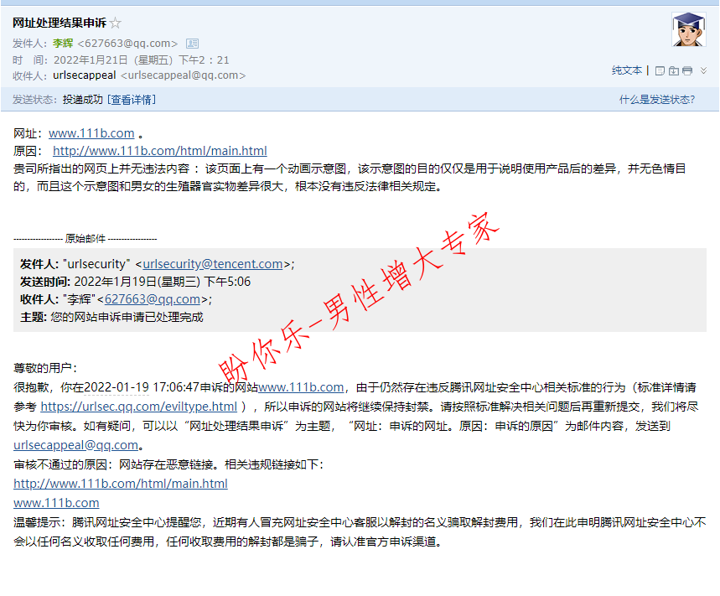Switch to 纯文本 plain text view
Image resolution: width=720 pixels, height=596 pixels.
coord(626,70)
